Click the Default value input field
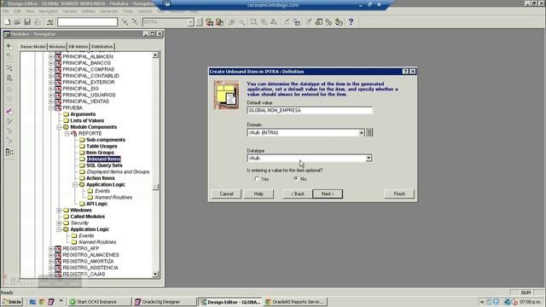The height and width of the screenshot is (307, 546). 310,110
